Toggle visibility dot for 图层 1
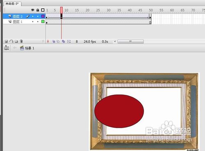Viewport: 205px width, 151px height. (33, 22)
